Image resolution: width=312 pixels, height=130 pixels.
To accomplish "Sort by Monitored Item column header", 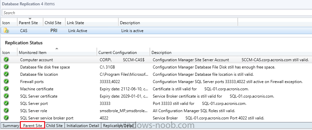I will point(57,52).
